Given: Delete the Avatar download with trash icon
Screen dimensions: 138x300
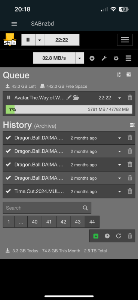Looking at the screenshot, I should tap(130, 98).
